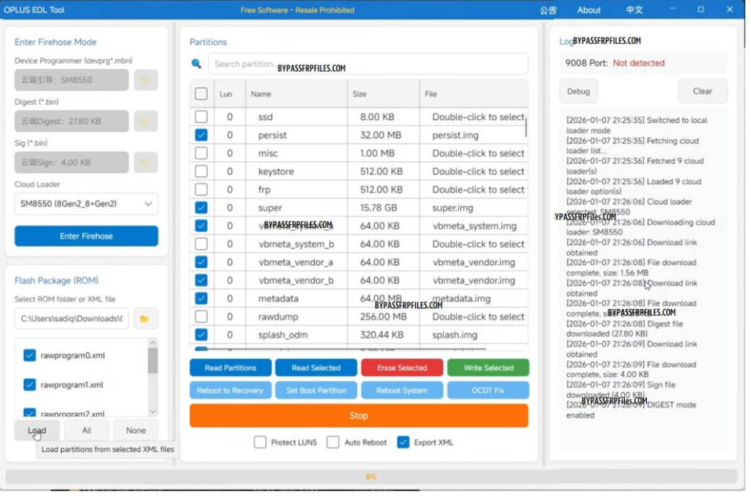Image resolution: width=751 pixels, height=496 pixels.
Task: Click the Read Partitions button
Action: click(x=230, y=368)
